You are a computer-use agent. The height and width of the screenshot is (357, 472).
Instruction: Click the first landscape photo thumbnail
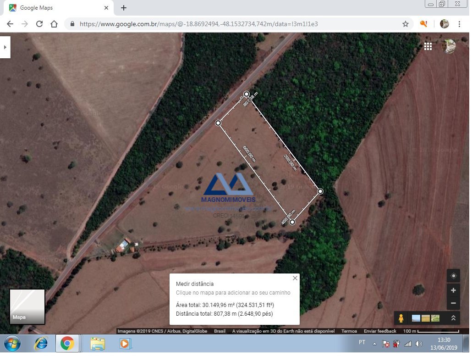416,318
